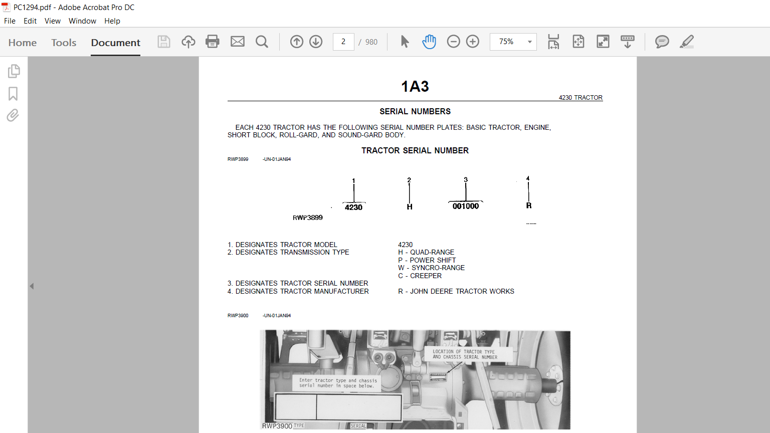The image size is (770, 433).
Task: Click the '4230 TRACTOR' header text
Action: [581, 98]
